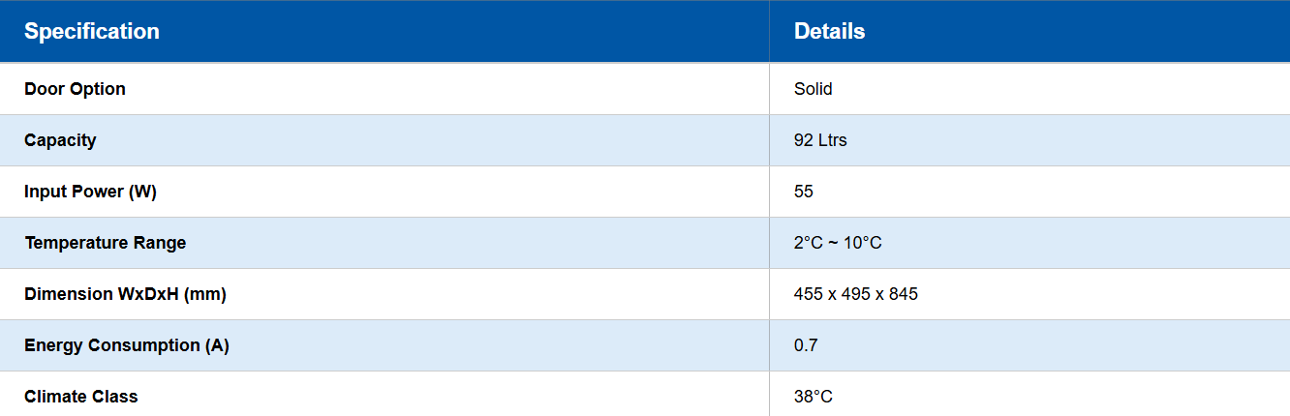Click the Details column header

point(829,32)
